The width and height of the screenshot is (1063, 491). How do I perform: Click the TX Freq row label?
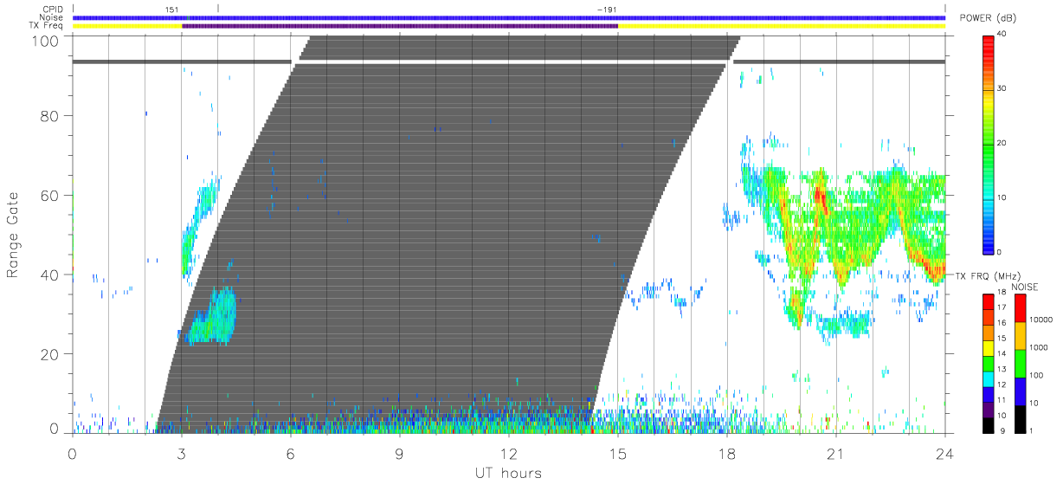tap(47, 26)
